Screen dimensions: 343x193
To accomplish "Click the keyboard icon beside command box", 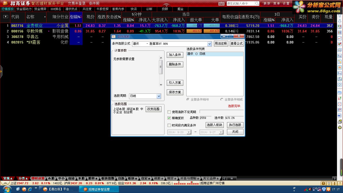I will point(221,4).
